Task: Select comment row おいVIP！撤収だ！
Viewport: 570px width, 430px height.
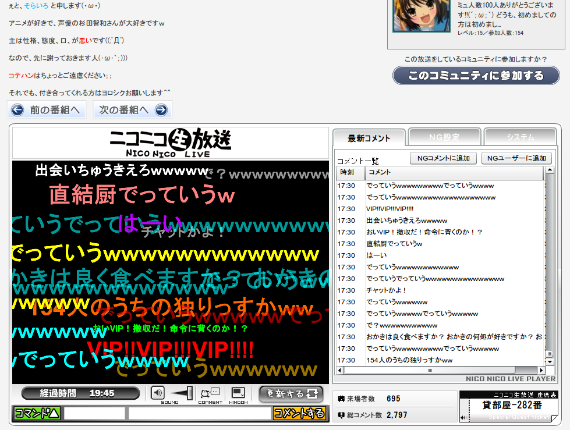Action: [x=441, y=232]
